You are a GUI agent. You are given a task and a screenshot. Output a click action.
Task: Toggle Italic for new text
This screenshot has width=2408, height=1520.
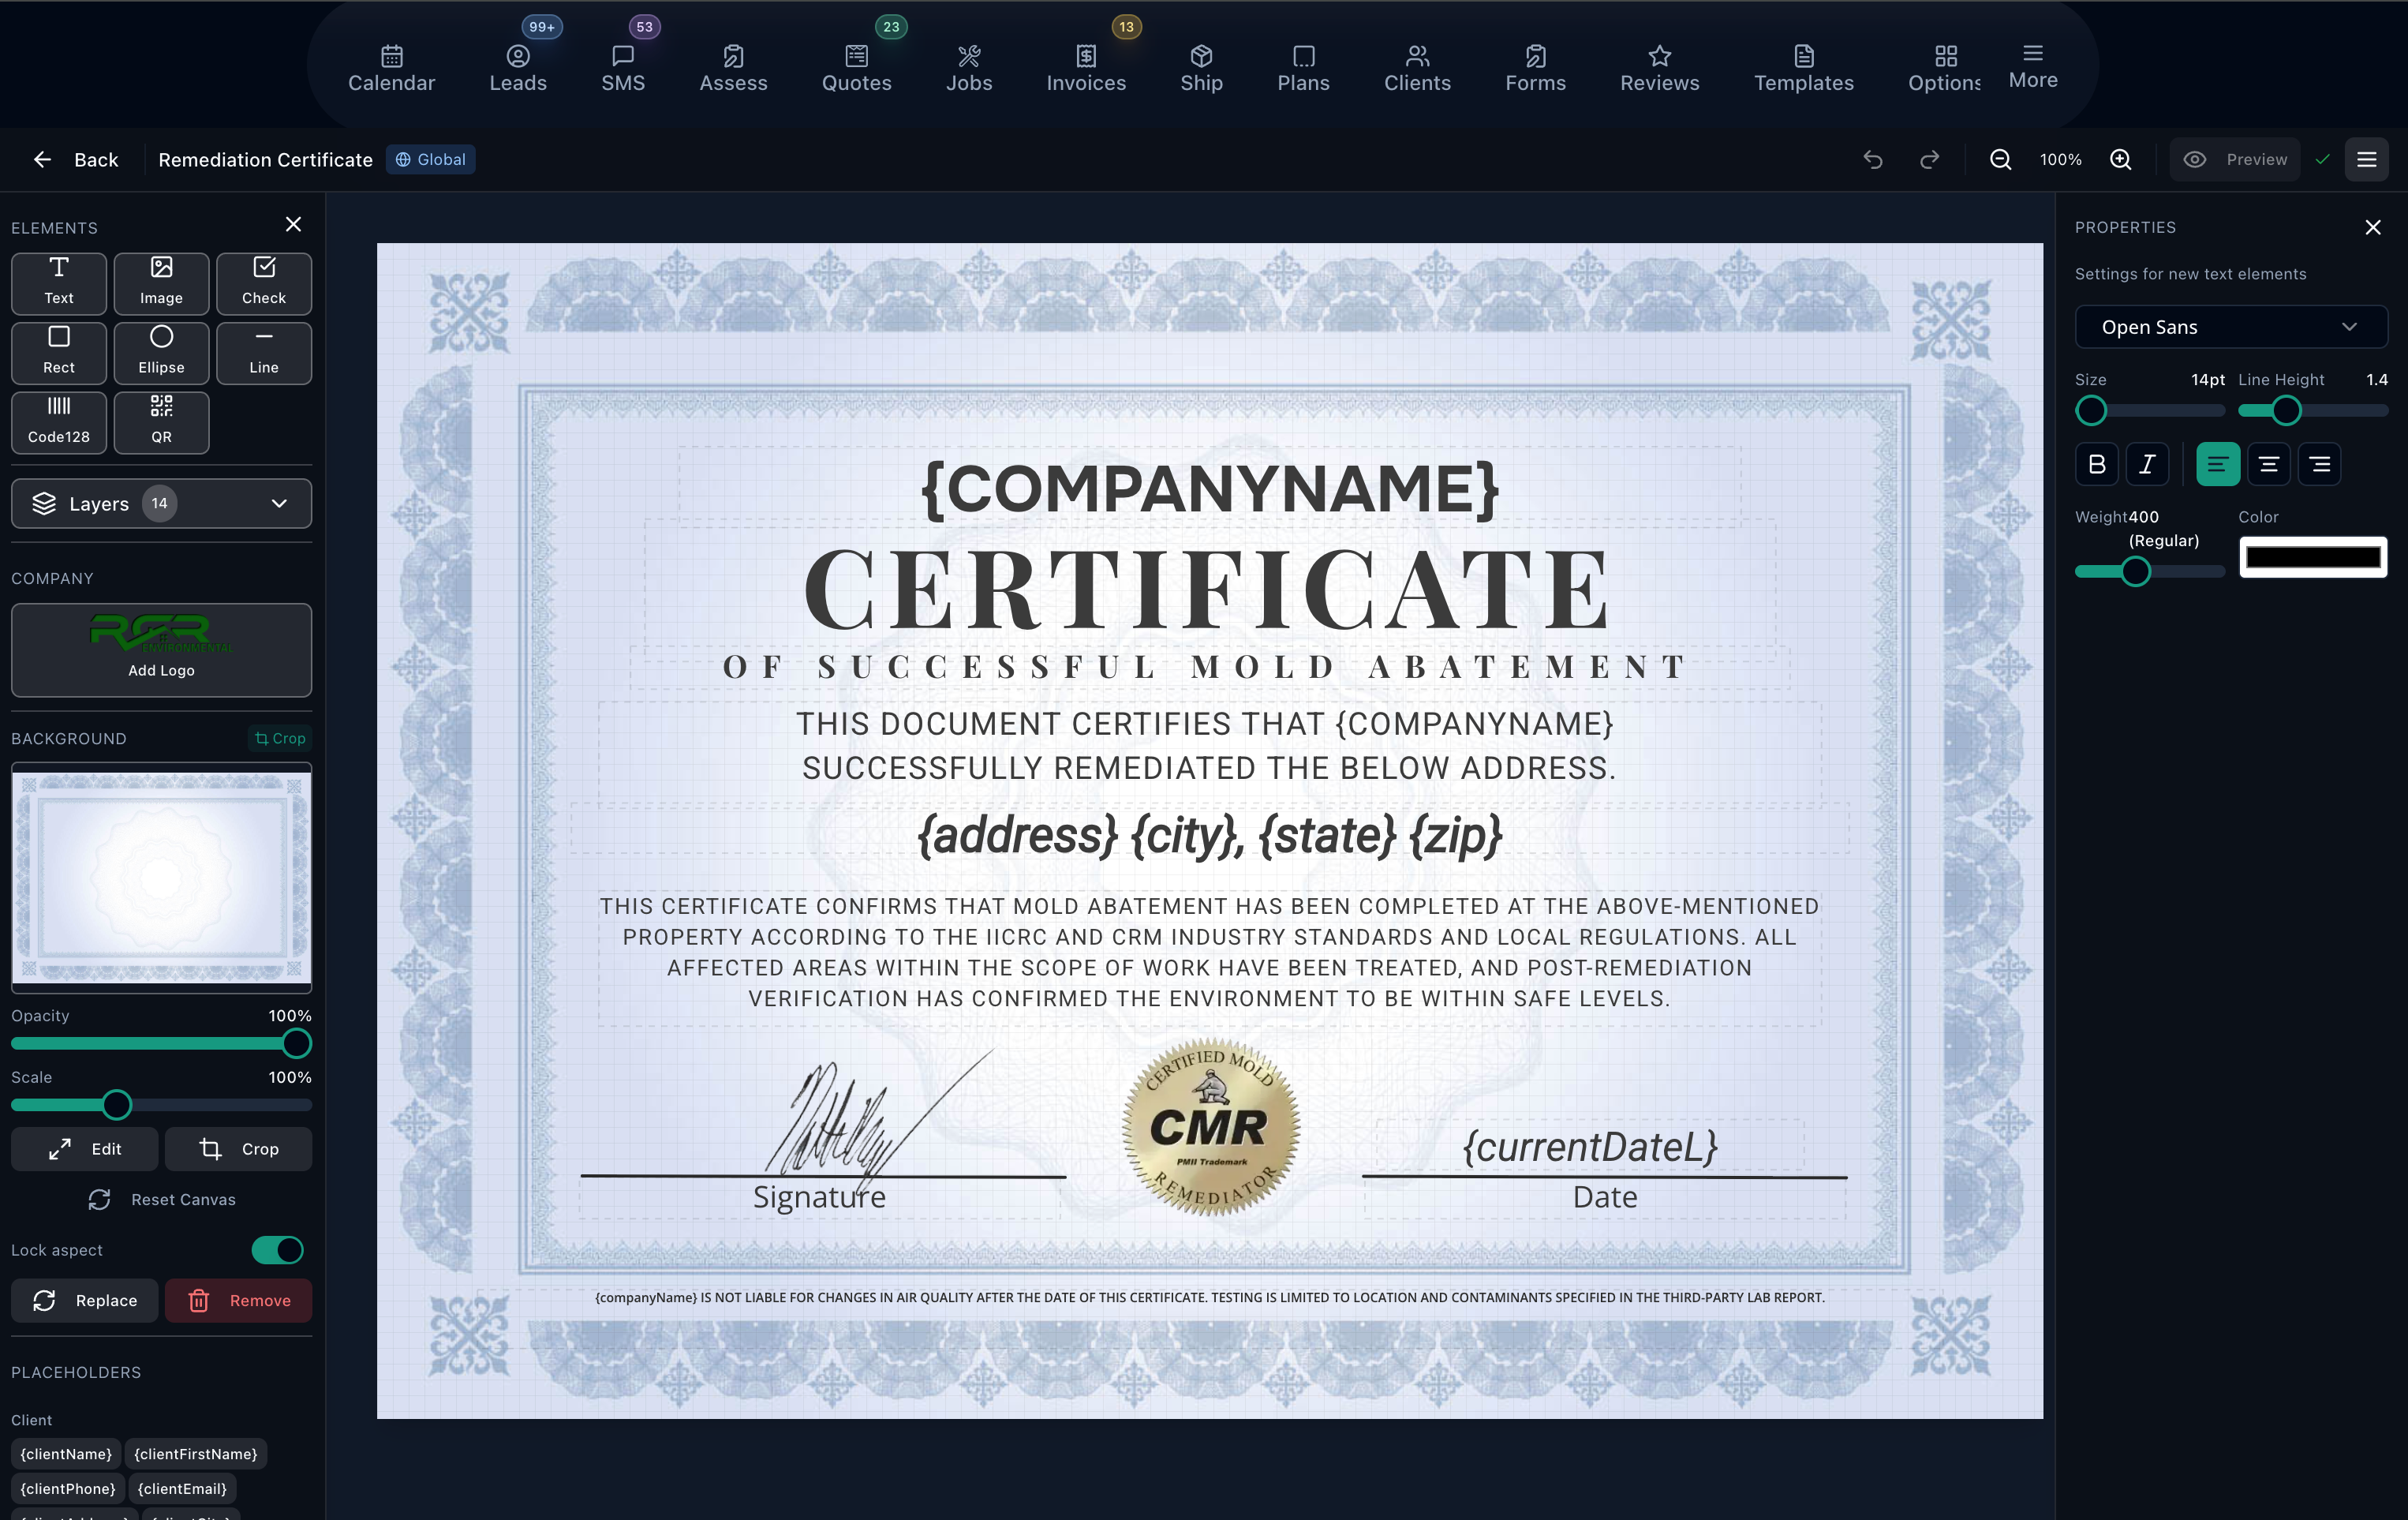click(x=2147, y=464)
